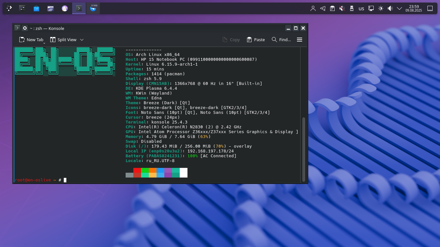
Task: Click the 'Terminal: konsole 25.4.3' line
Action: click(157, 122)
